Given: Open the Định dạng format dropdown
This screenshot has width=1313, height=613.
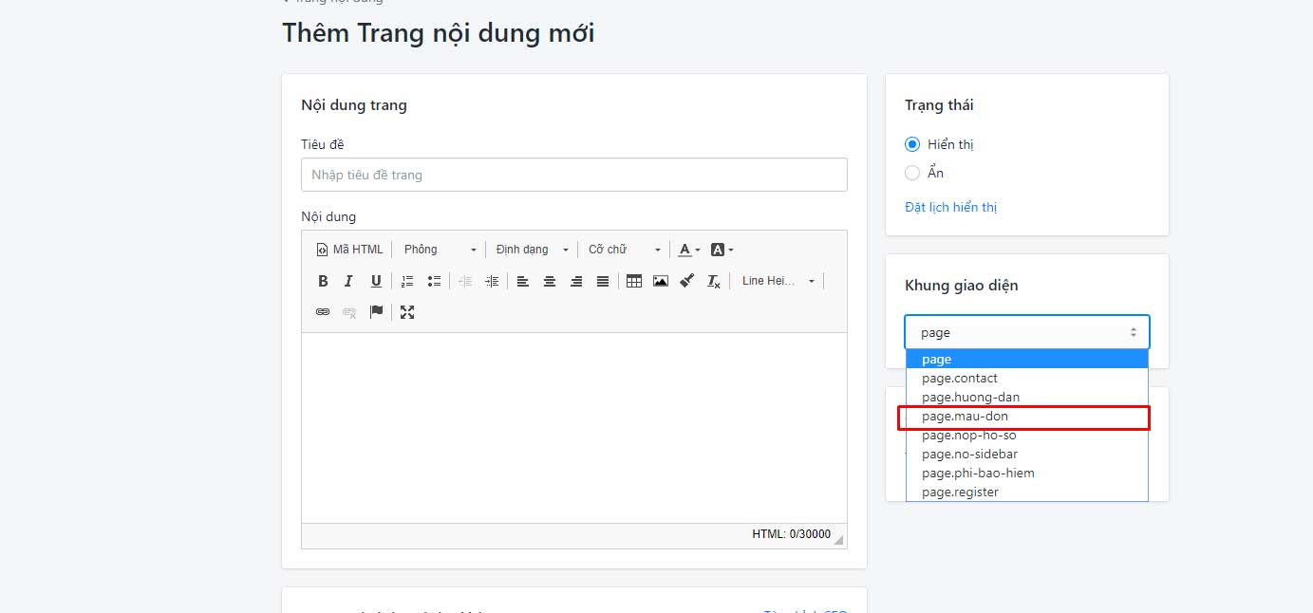Looking at the screenshot, I should tap(532, 250).
